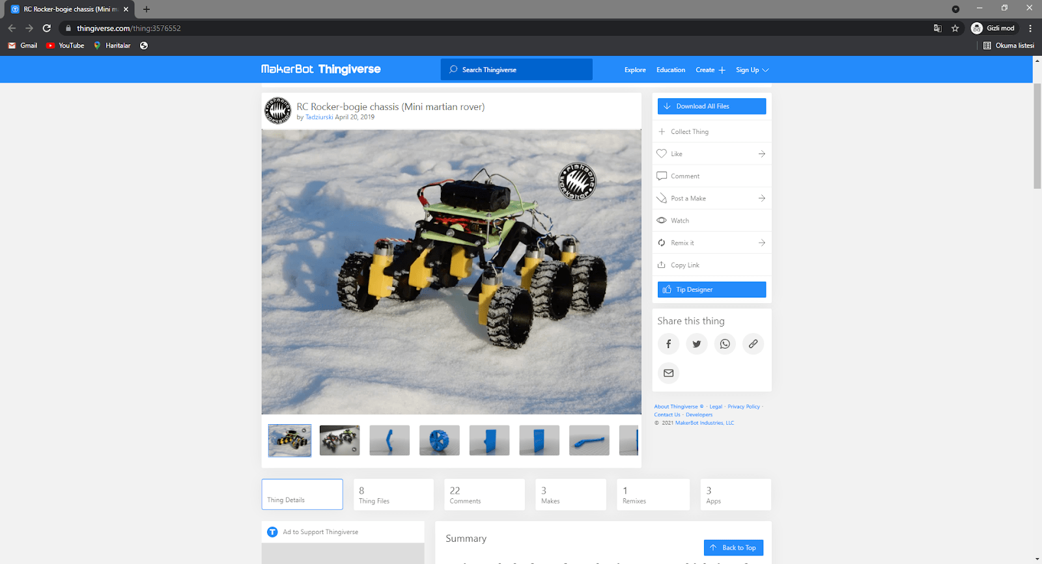Reload the page
The width and height of the screenshot is (1042, 564).
(47, 28)
